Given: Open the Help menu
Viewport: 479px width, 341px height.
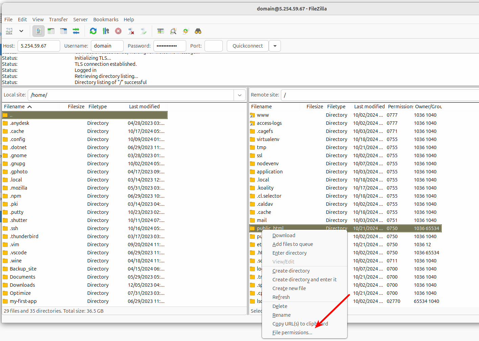Looking at the screenshot, I should pyautogui.click(x=129, y=20).
